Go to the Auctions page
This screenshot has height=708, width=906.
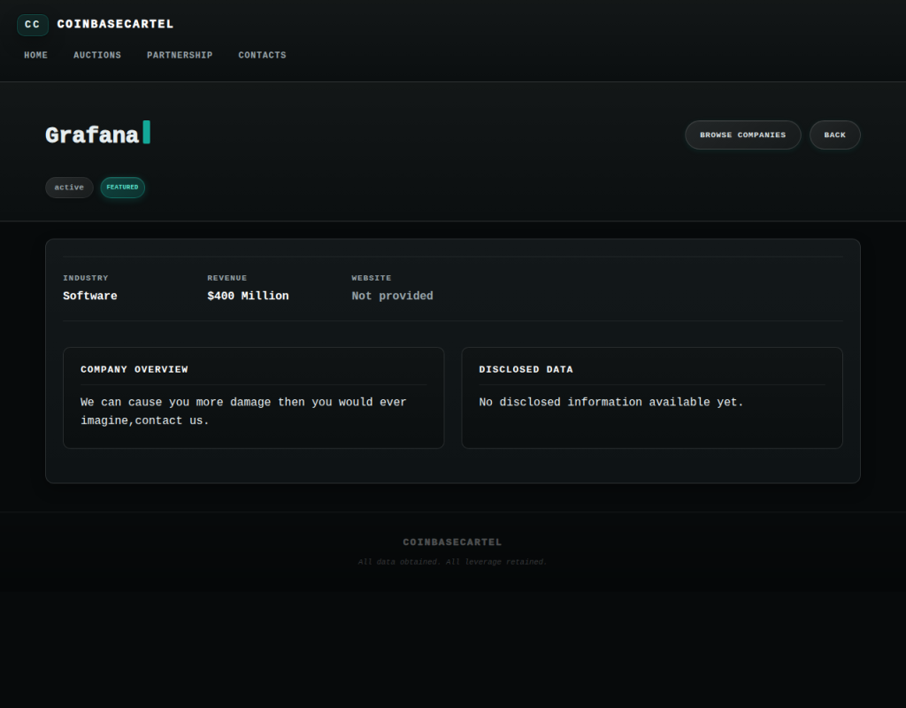[x=97, y=56]
